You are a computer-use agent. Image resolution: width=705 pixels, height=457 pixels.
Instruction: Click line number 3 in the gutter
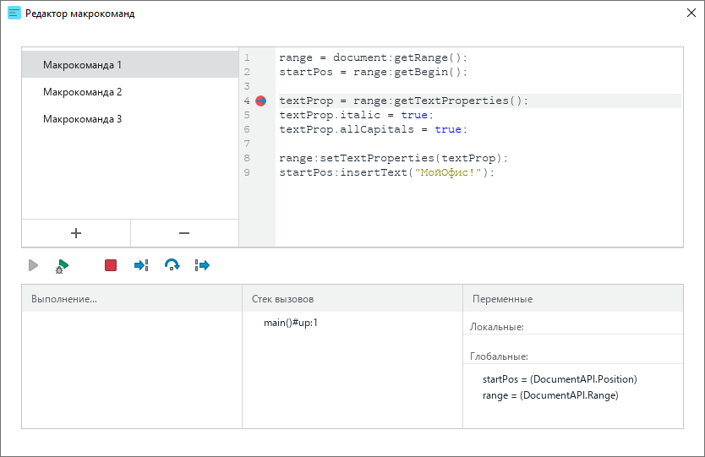pyautogui.click(x=247, y=86)
